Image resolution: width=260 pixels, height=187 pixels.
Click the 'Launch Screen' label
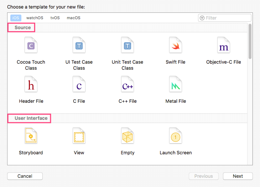(x=176, y=153)
